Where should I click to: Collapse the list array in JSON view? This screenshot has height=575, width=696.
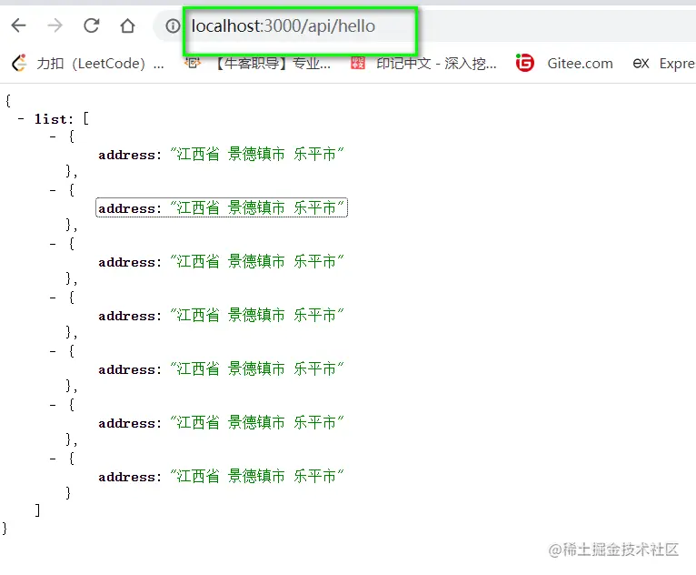pos(21,118)
